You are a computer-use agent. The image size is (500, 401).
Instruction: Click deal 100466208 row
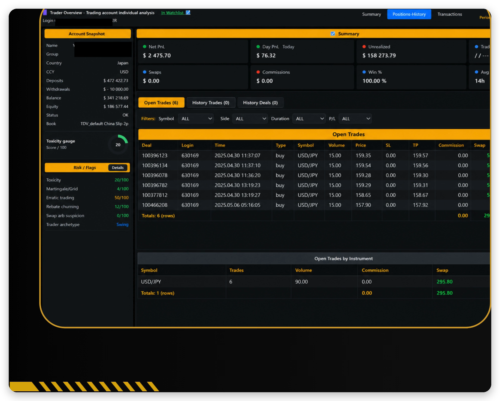[314, 205]
